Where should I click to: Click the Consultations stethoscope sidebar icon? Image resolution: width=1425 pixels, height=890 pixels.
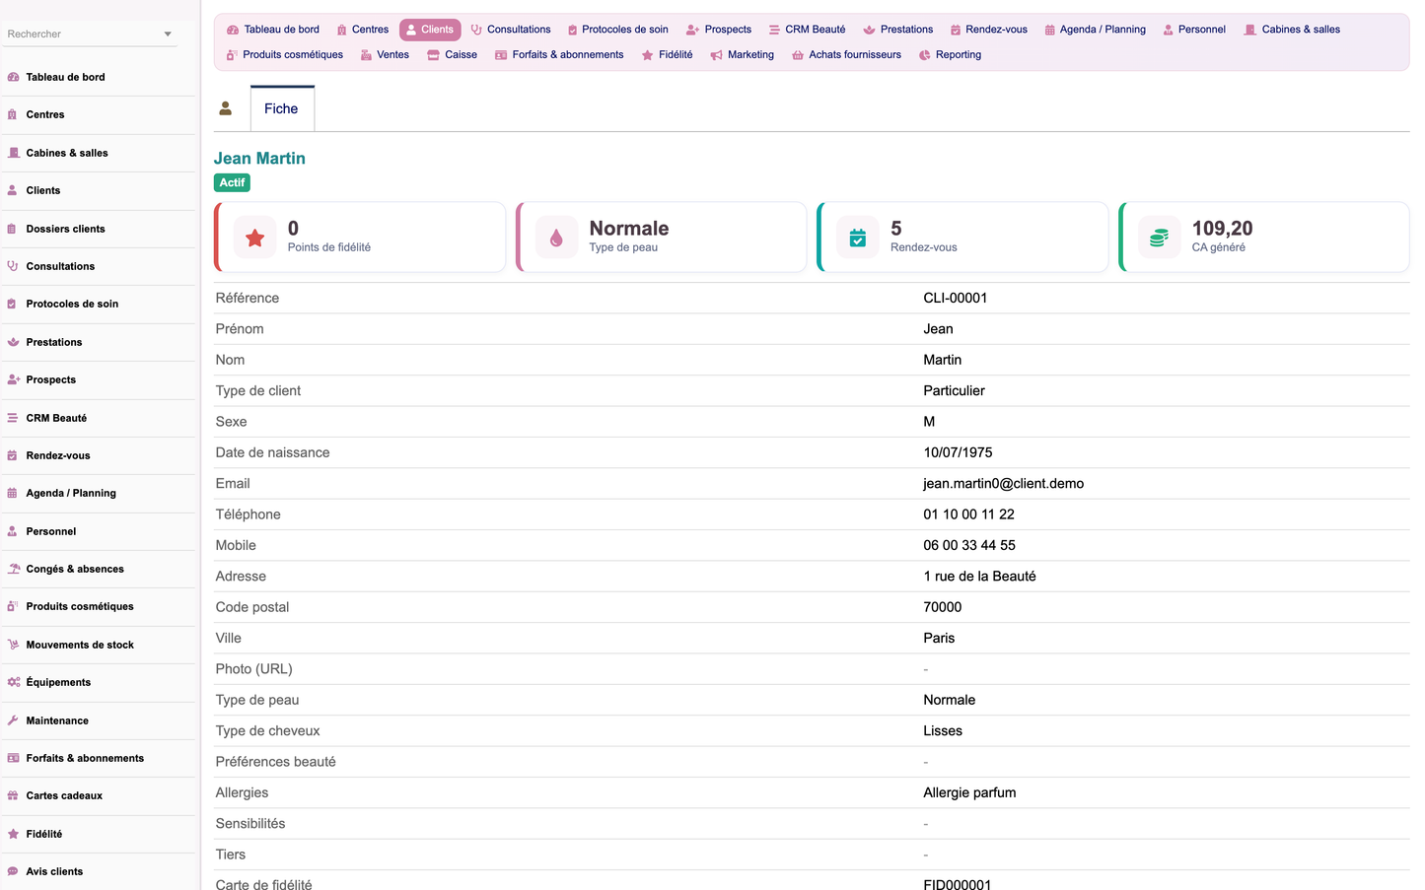[13, 266]
